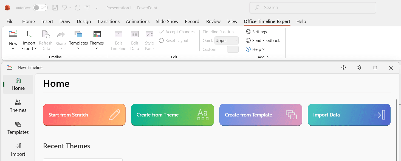
Task: Open Edit Data in the Edit group
Action: click(x=134, y=40)
